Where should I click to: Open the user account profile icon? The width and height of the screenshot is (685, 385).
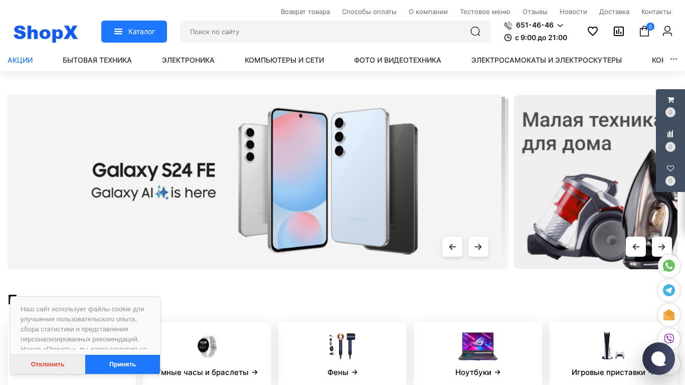coord(667,31)
